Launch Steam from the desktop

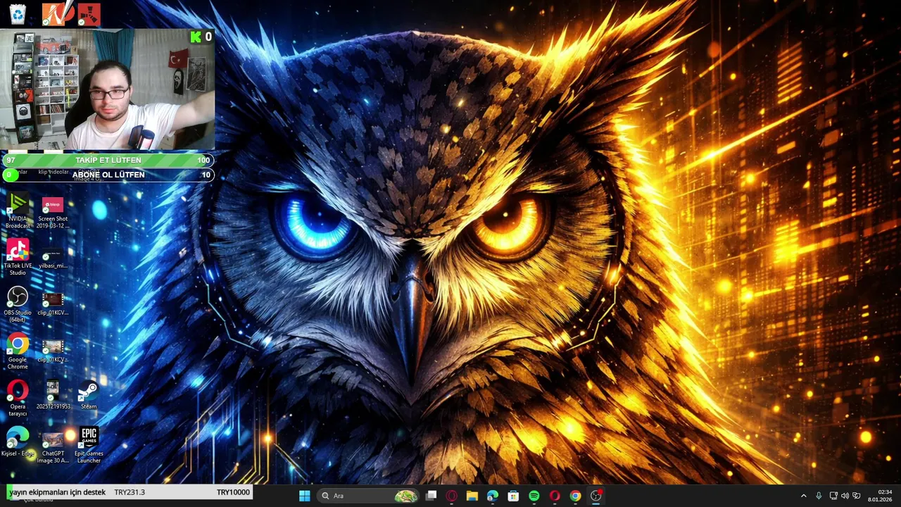[x=89, y=395]
